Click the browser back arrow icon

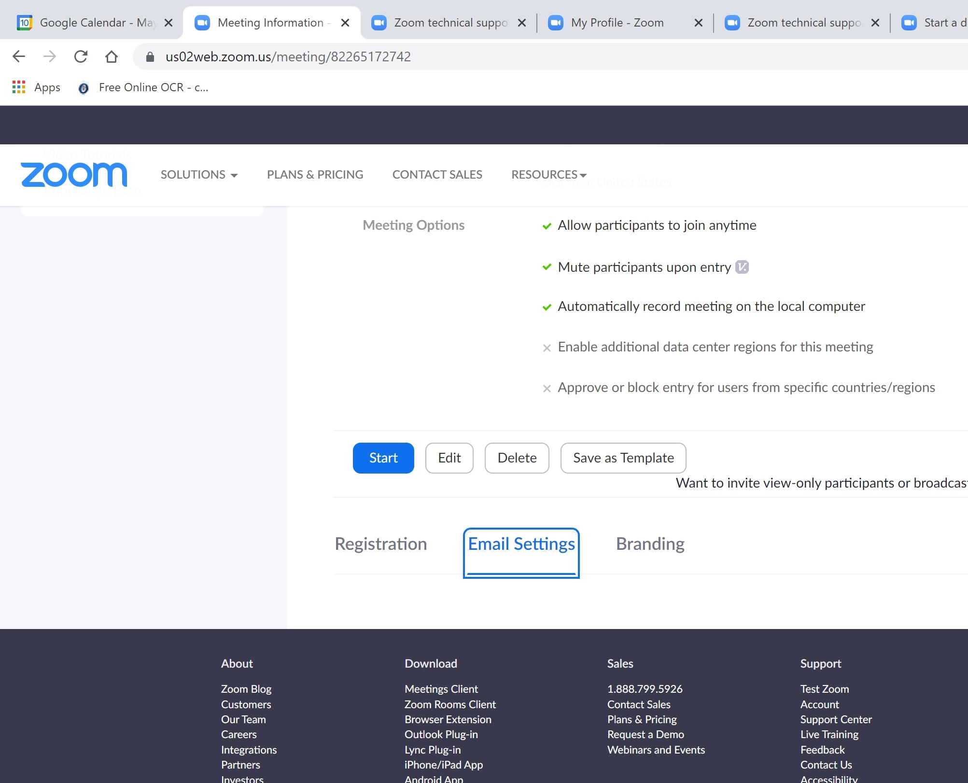point(18,56)
